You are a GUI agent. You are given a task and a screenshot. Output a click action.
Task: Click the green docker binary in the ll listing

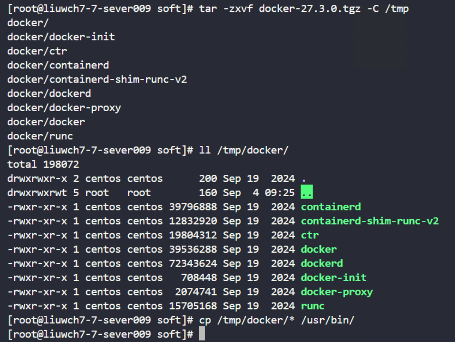point(319,249)
